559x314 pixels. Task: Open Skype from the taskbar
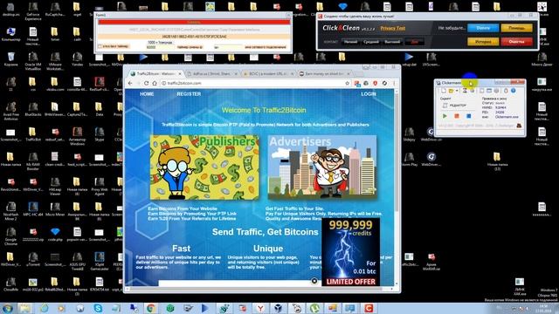tap(98, 308)
